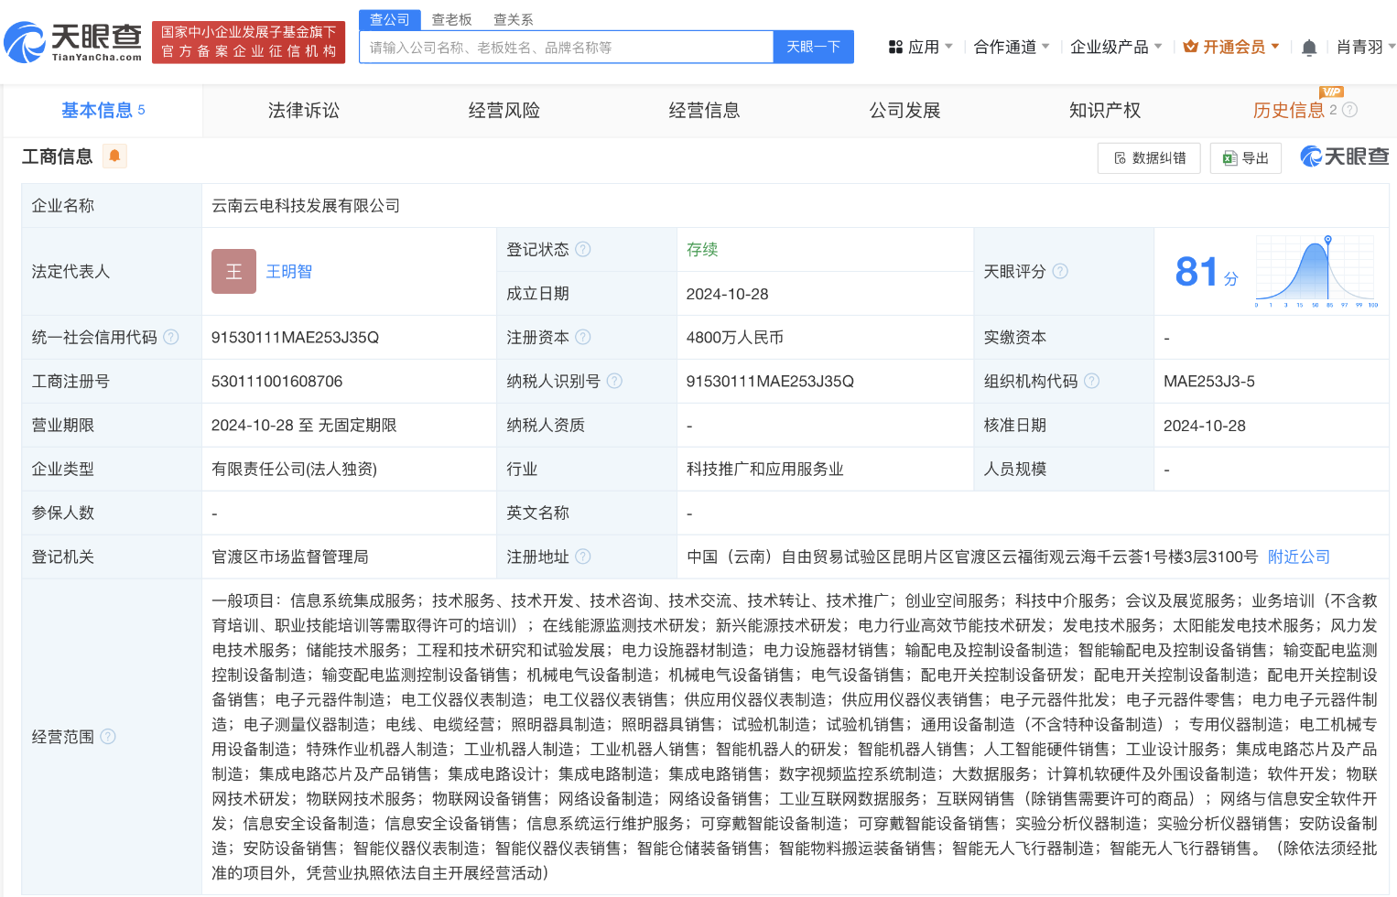Click help icon next to 经营范围

108,736
